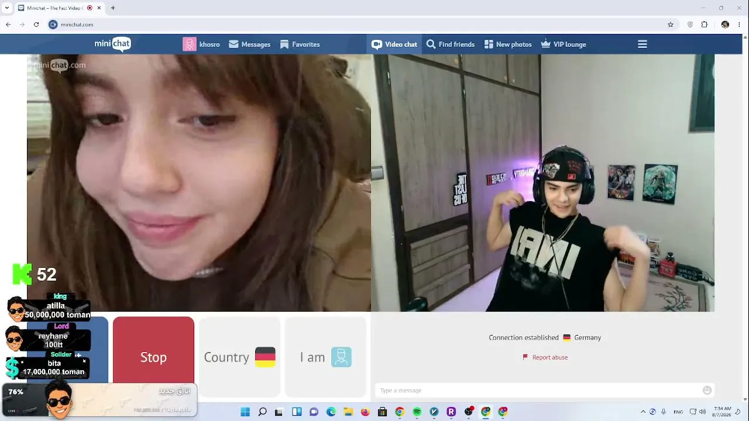Open Windows Search on the taskbar
Image resolution: width=749 pixels, height=421 pixels.
click(x=262, y=412)
